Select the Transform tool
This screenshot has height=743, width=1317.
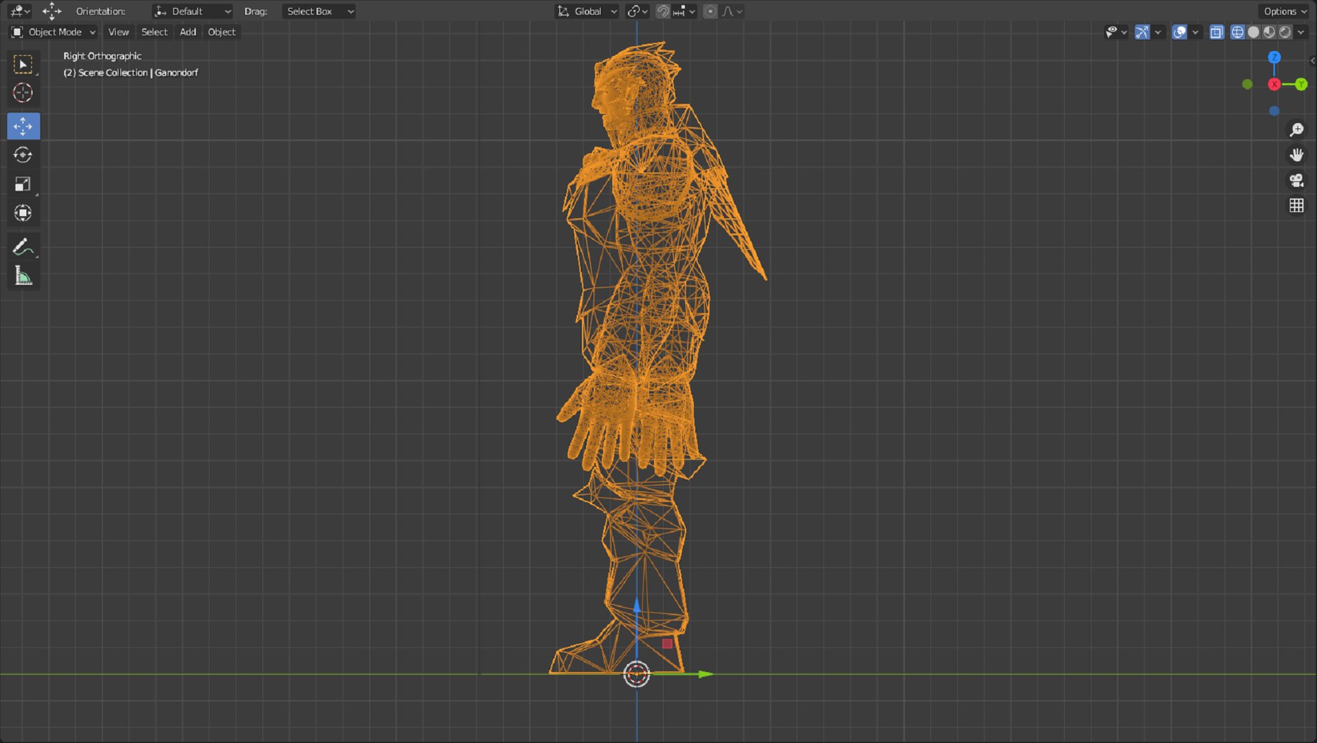(x=23, y=213)
